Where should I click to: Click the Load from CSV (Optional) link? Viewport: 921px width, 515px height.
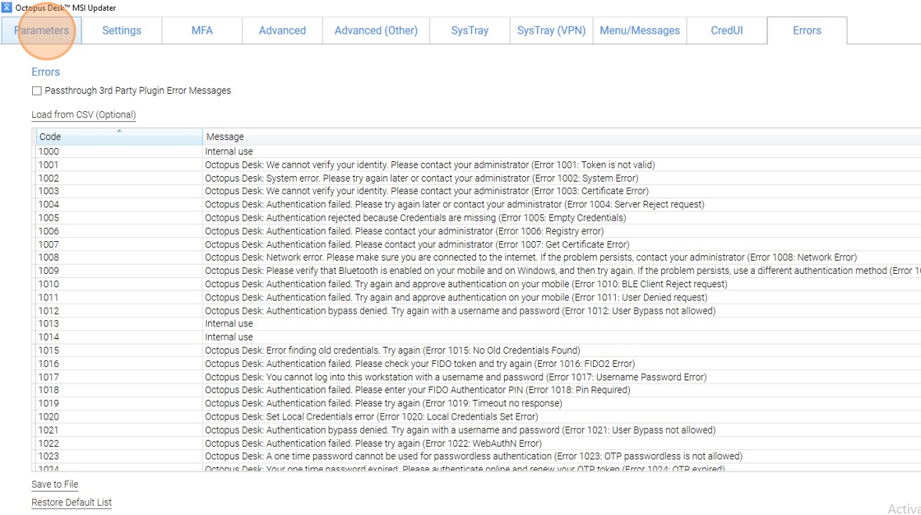[83, 114]
